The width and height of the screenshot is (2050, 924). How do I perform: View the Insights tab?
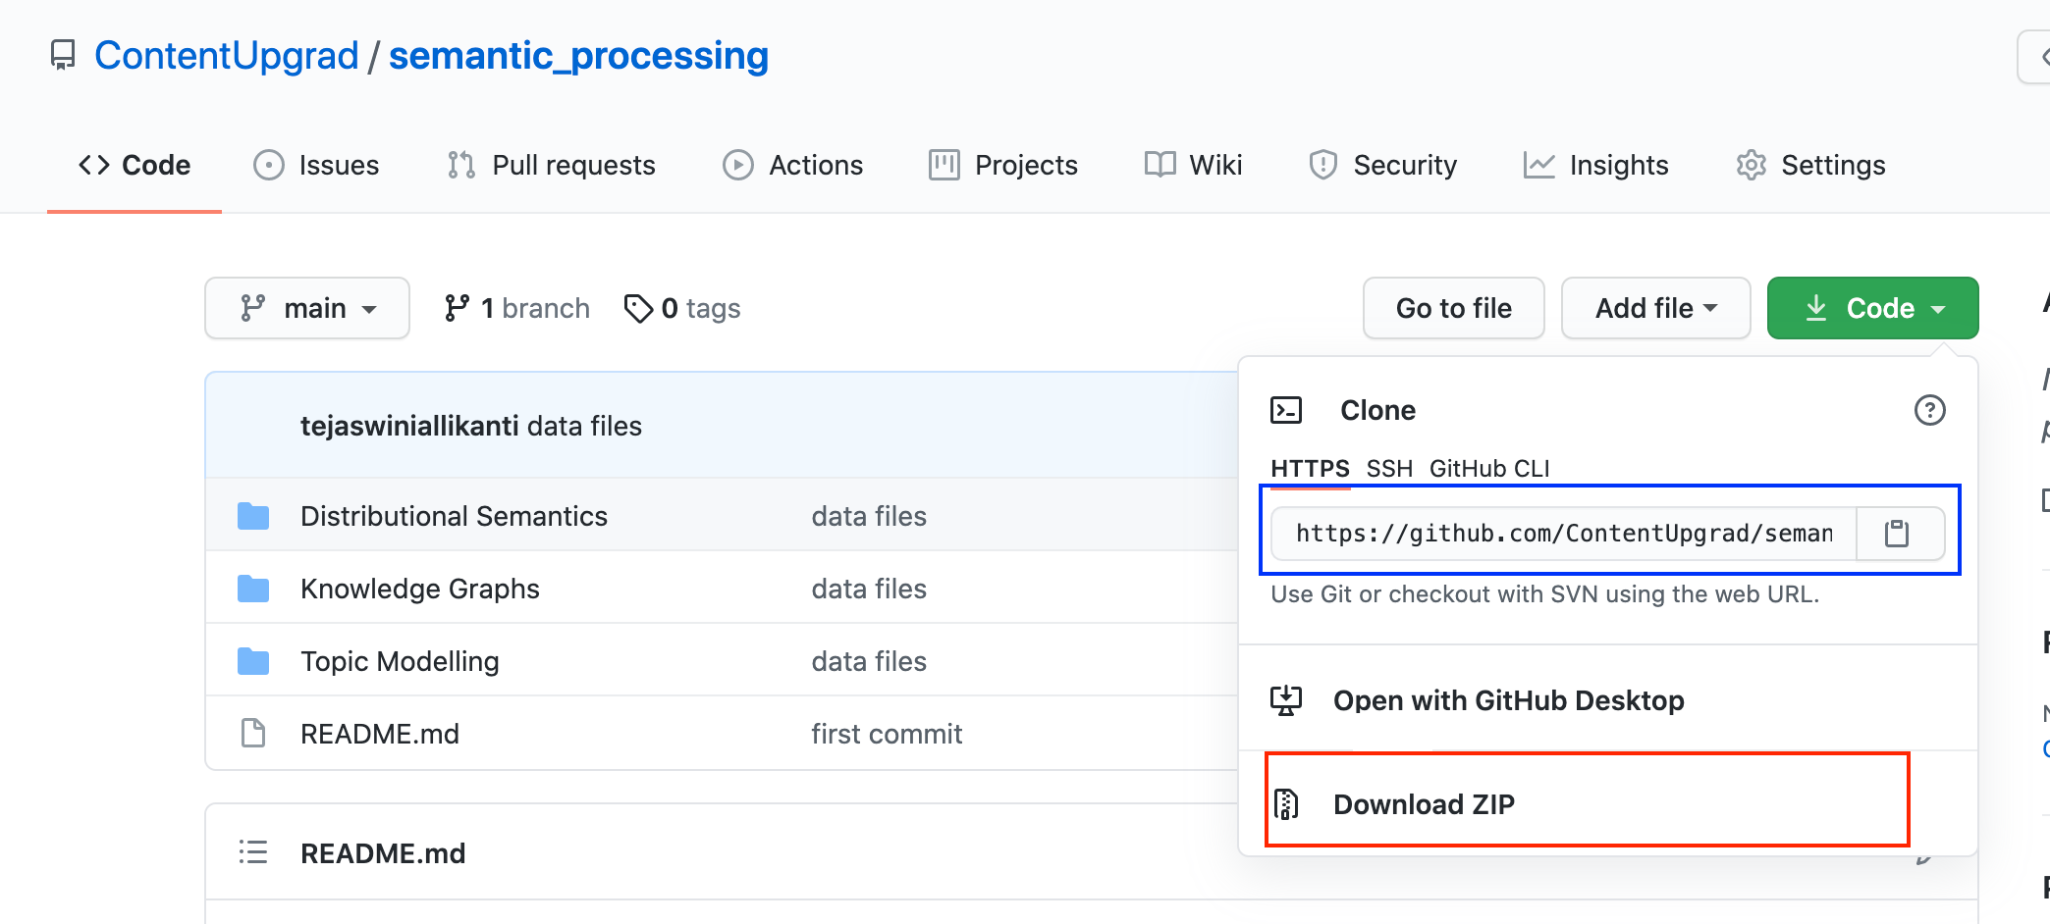[1595, 165]
